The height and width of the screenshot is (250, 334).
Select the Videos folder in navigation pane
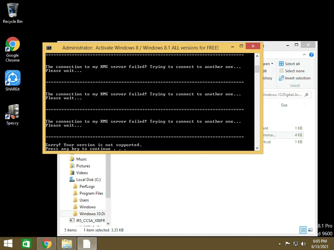(x=82, y=173)
